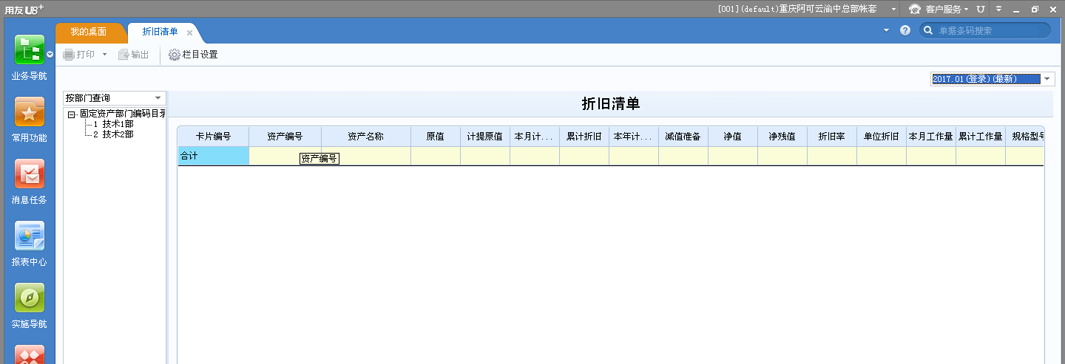Click the 累计工作量 column header

[981, 137]
